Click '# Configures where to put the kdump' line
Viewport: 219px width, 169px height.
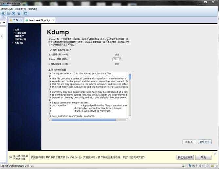coord(81,73)
